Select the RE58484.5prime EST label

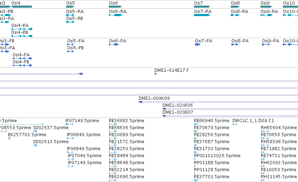[126, 156]
